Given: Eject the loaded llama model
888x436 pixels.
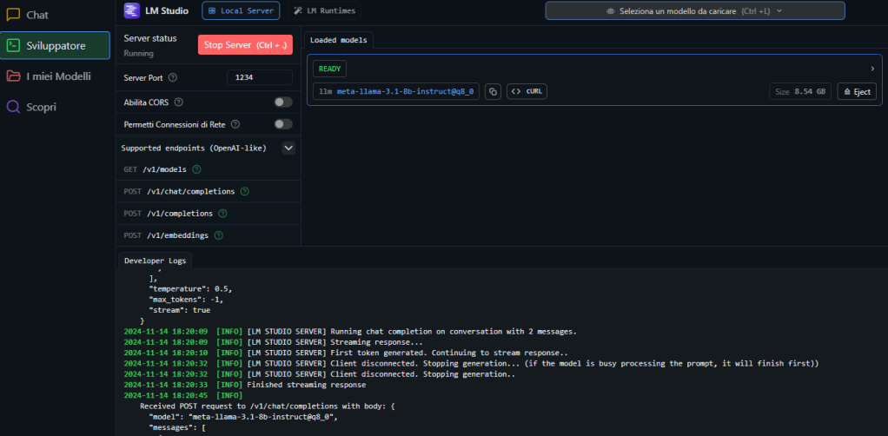Looking at the screenshot, I should tap(856, 91).
